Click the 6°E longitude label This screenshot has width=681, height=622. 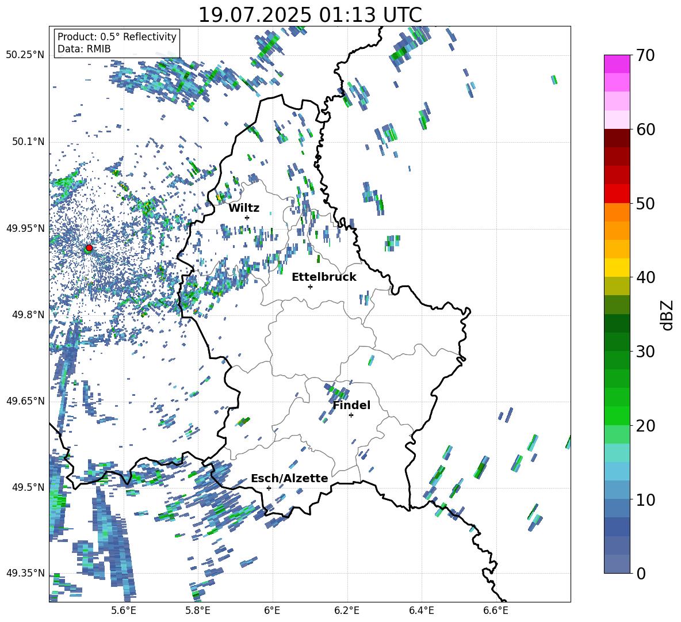tap(272, 610)
